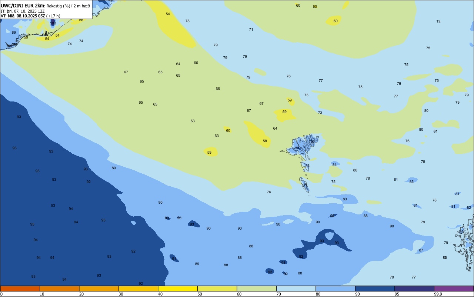Click the '83' humidity value on map
The height and width of the screenshot is (297, 474).
point(345,199)
